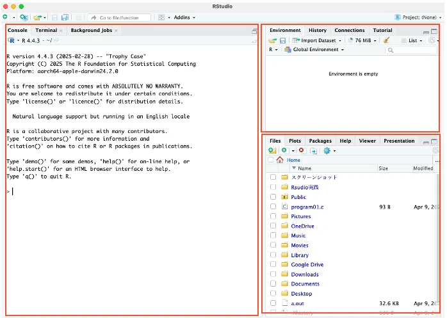Switch to the Viewer tab
Screen dimensions: 447x318
[x=367, y=141]
